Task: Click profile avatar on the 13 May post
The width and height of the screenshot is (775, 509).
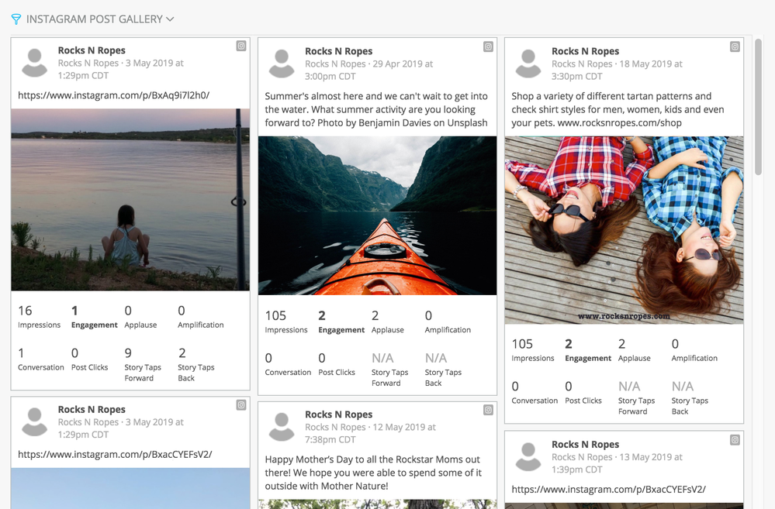Action: click(x=528, y=457)
